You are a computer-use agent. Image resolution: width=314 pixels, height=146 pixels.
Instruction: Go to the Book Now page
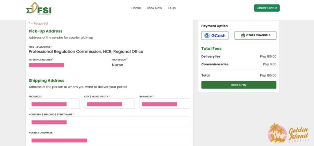tap(154, 8)
